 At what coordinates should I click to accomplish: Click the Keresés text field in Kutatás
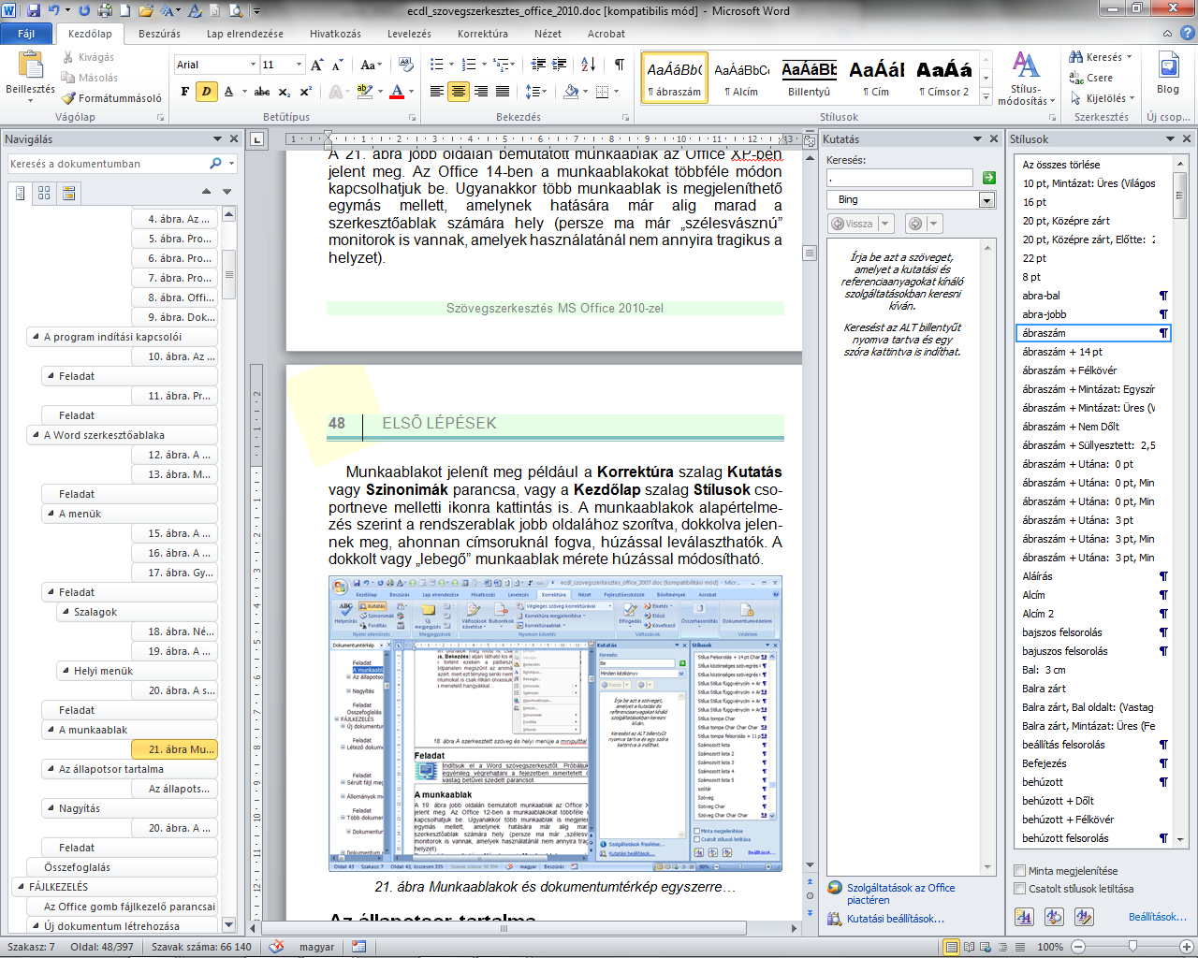click(900, 178)
